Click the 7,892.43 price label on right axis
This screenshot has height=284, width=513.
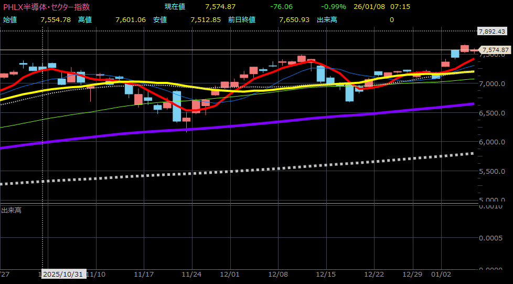pyautogui.click(x=494, y=31)
